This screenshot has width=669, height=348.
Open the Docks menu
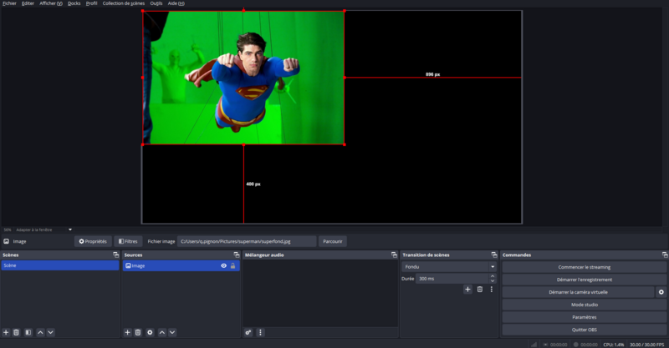click(74, 3)
